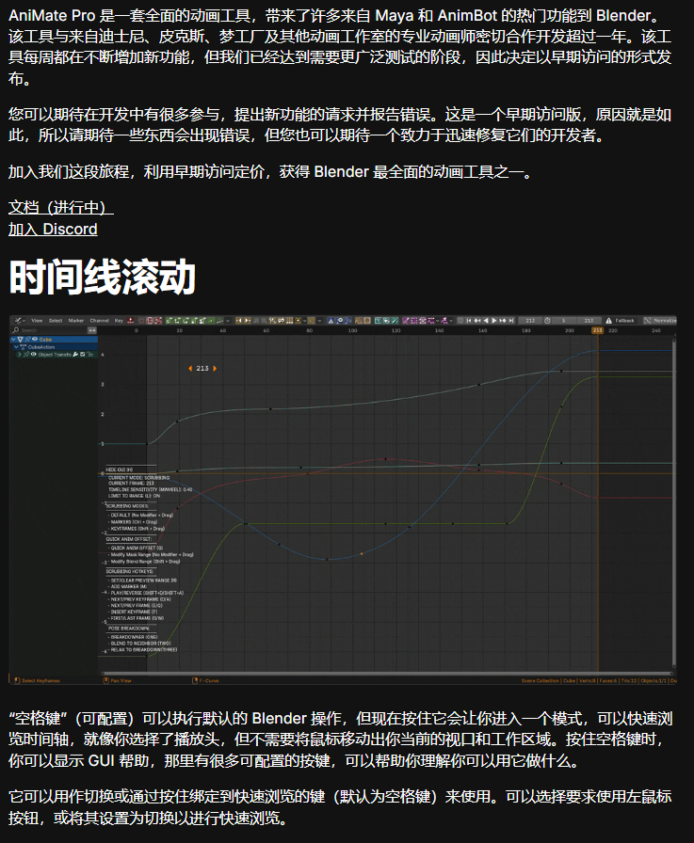Jump to the end frame

511,321
